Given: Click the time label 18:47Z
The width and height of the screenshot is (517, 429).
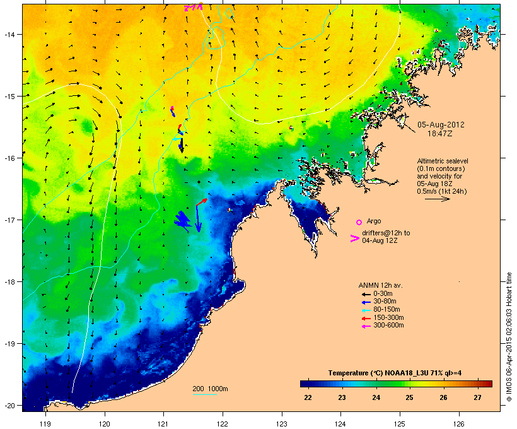Looking at the screenshot, I should coord(440,134).
